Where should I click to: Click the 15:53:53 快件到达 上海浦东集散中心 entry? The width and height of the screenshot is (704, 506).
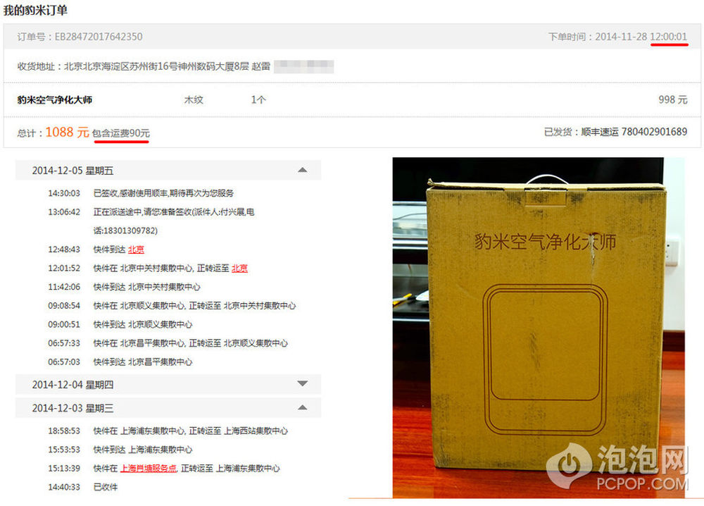point(120,450)
